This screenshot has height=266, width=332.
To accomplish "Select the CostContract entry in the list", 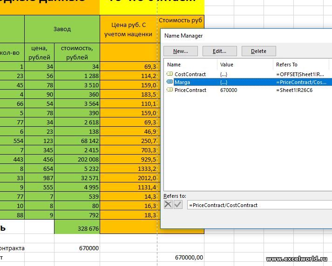I will (190, 74).
